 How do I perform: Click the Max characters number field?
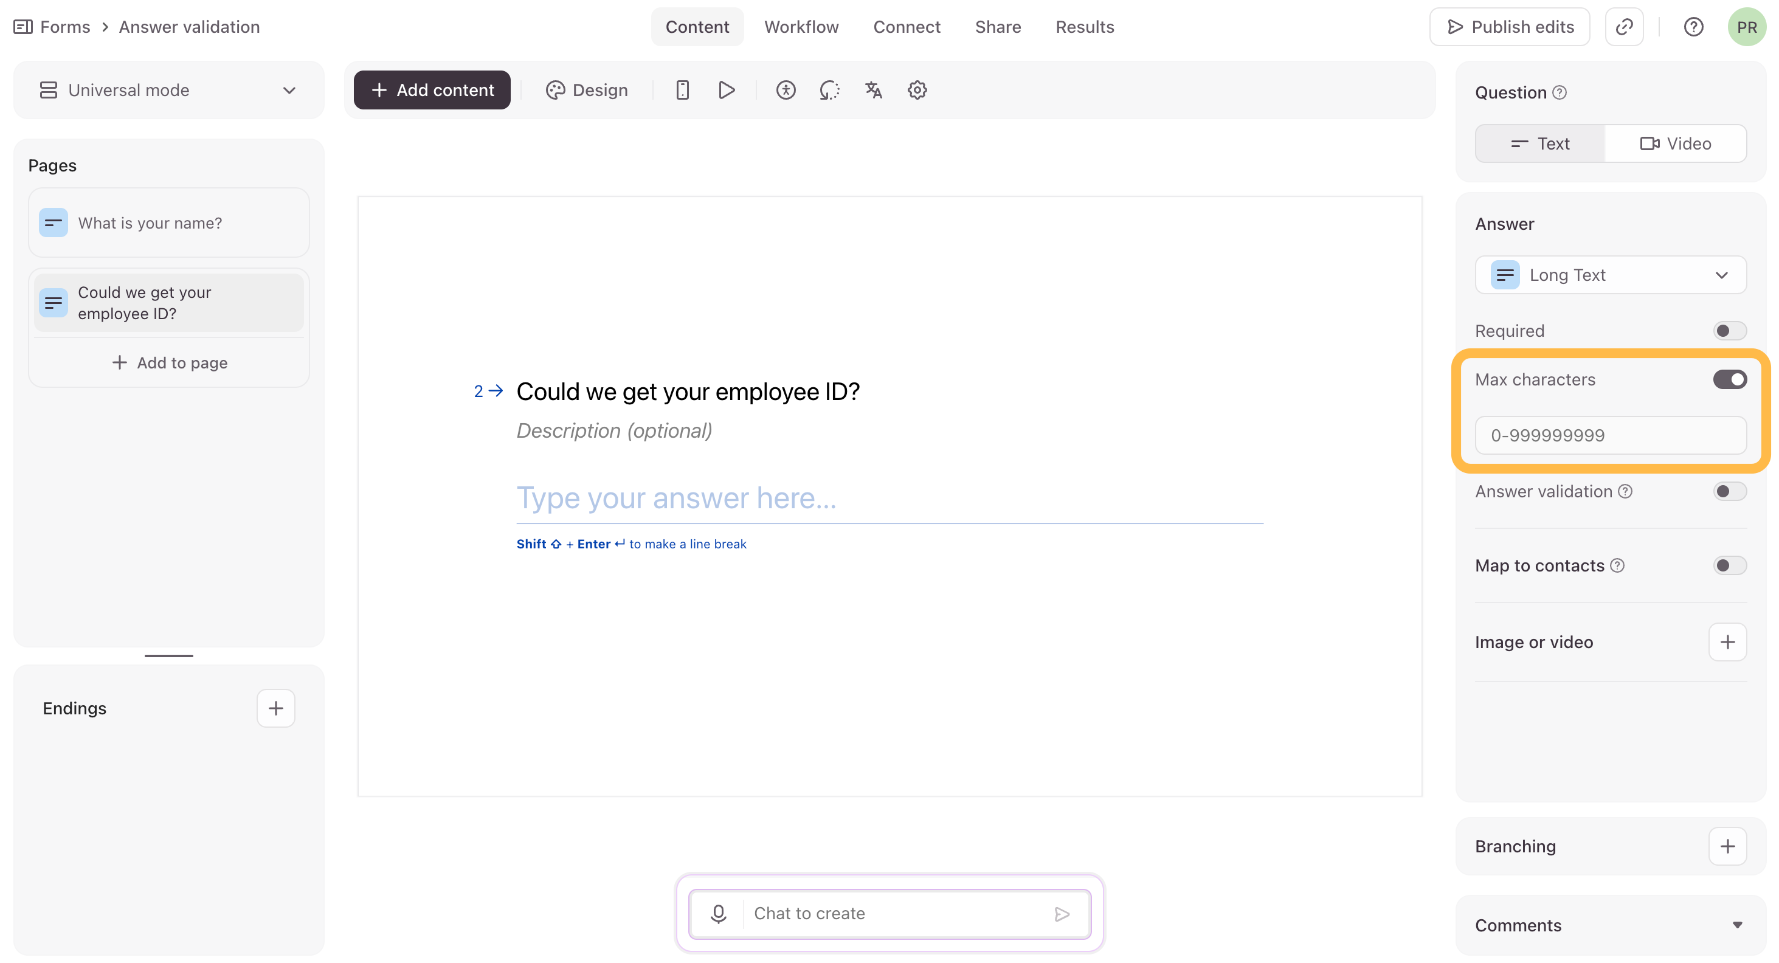click(1611, 435)
